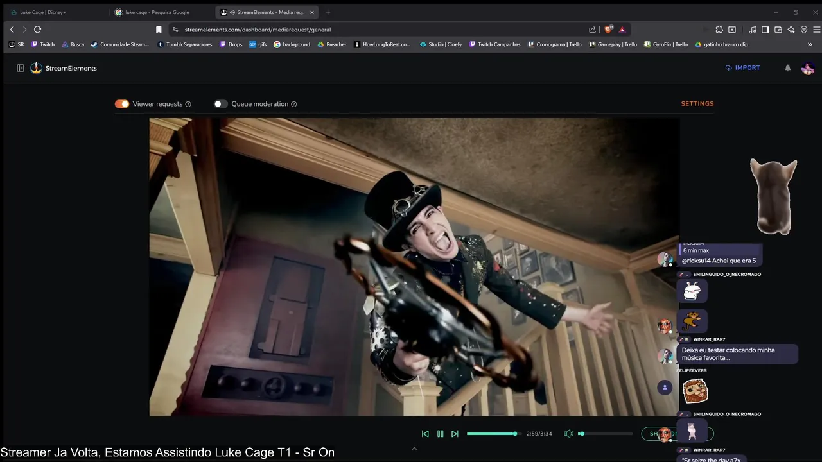This screenshot has height=462, width=822.
Task: Reload the current page
Action: (x=38, y=30)
